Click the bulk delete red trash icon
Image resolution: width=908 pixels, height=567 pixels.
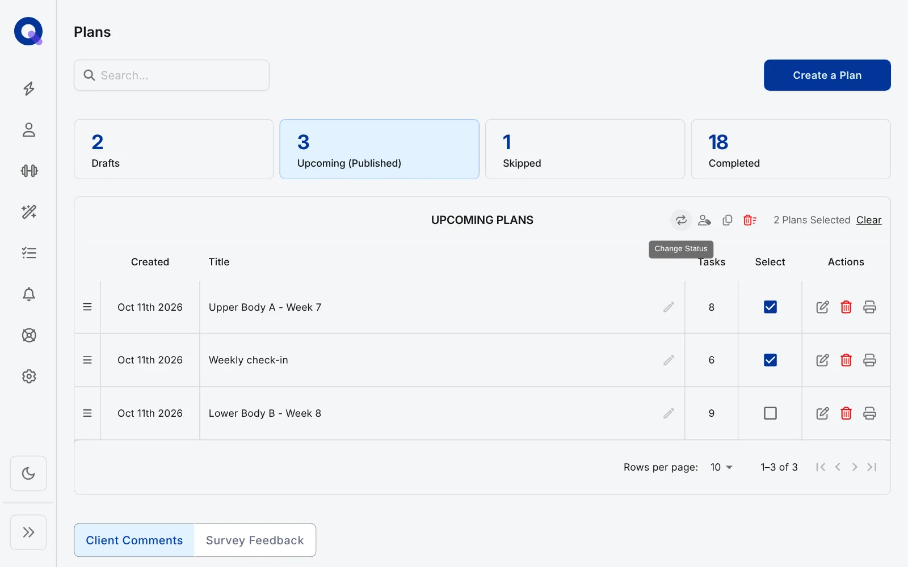click(750, 220)
